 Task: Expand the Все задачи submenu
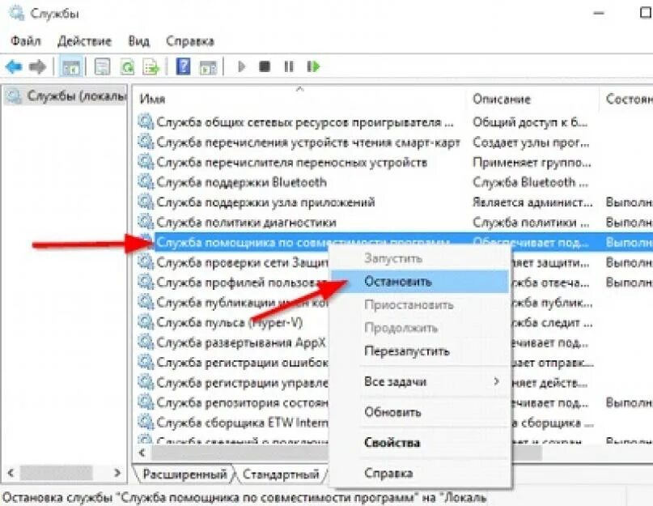(420, 382)
